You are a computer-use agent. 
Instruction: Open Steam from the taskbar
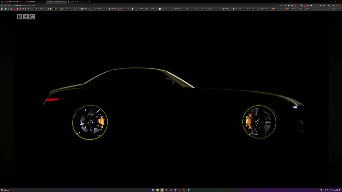click(x=171, y=190)
